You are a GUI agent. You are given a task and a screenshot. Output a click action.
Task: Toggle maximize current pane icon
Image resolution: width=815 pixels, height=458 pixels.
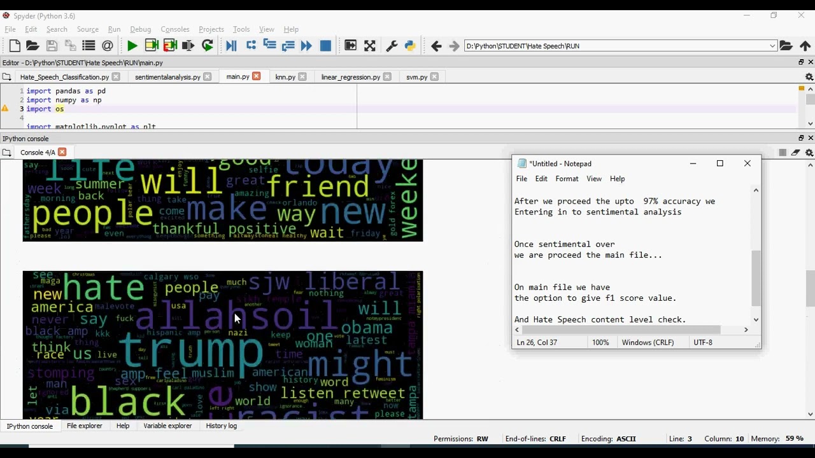pos(350,46)
